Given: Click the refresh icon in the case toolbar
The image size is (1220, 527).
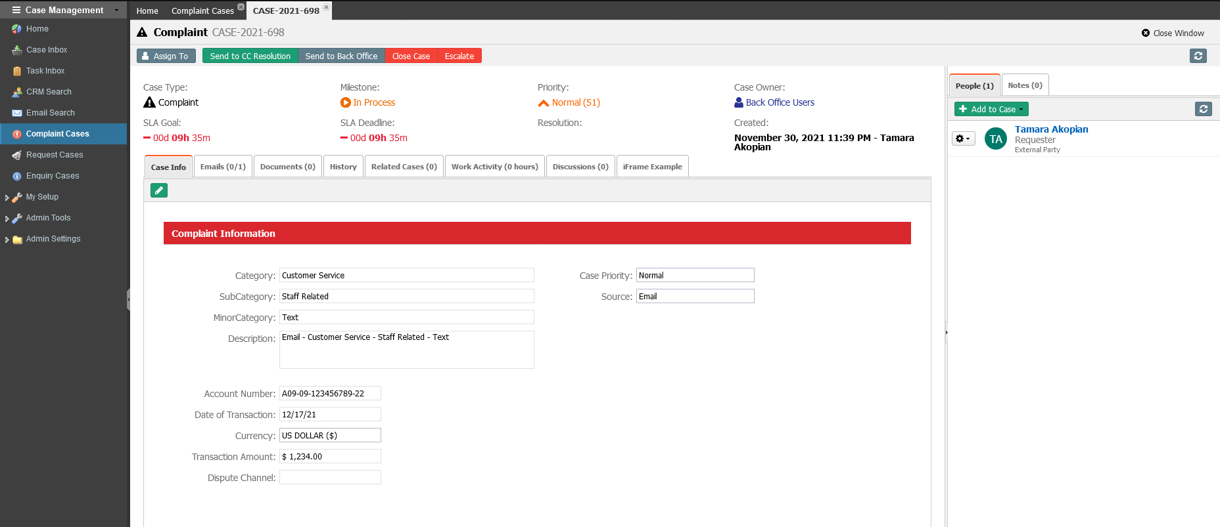Looking at the screenshot, I should (1198, 56).
